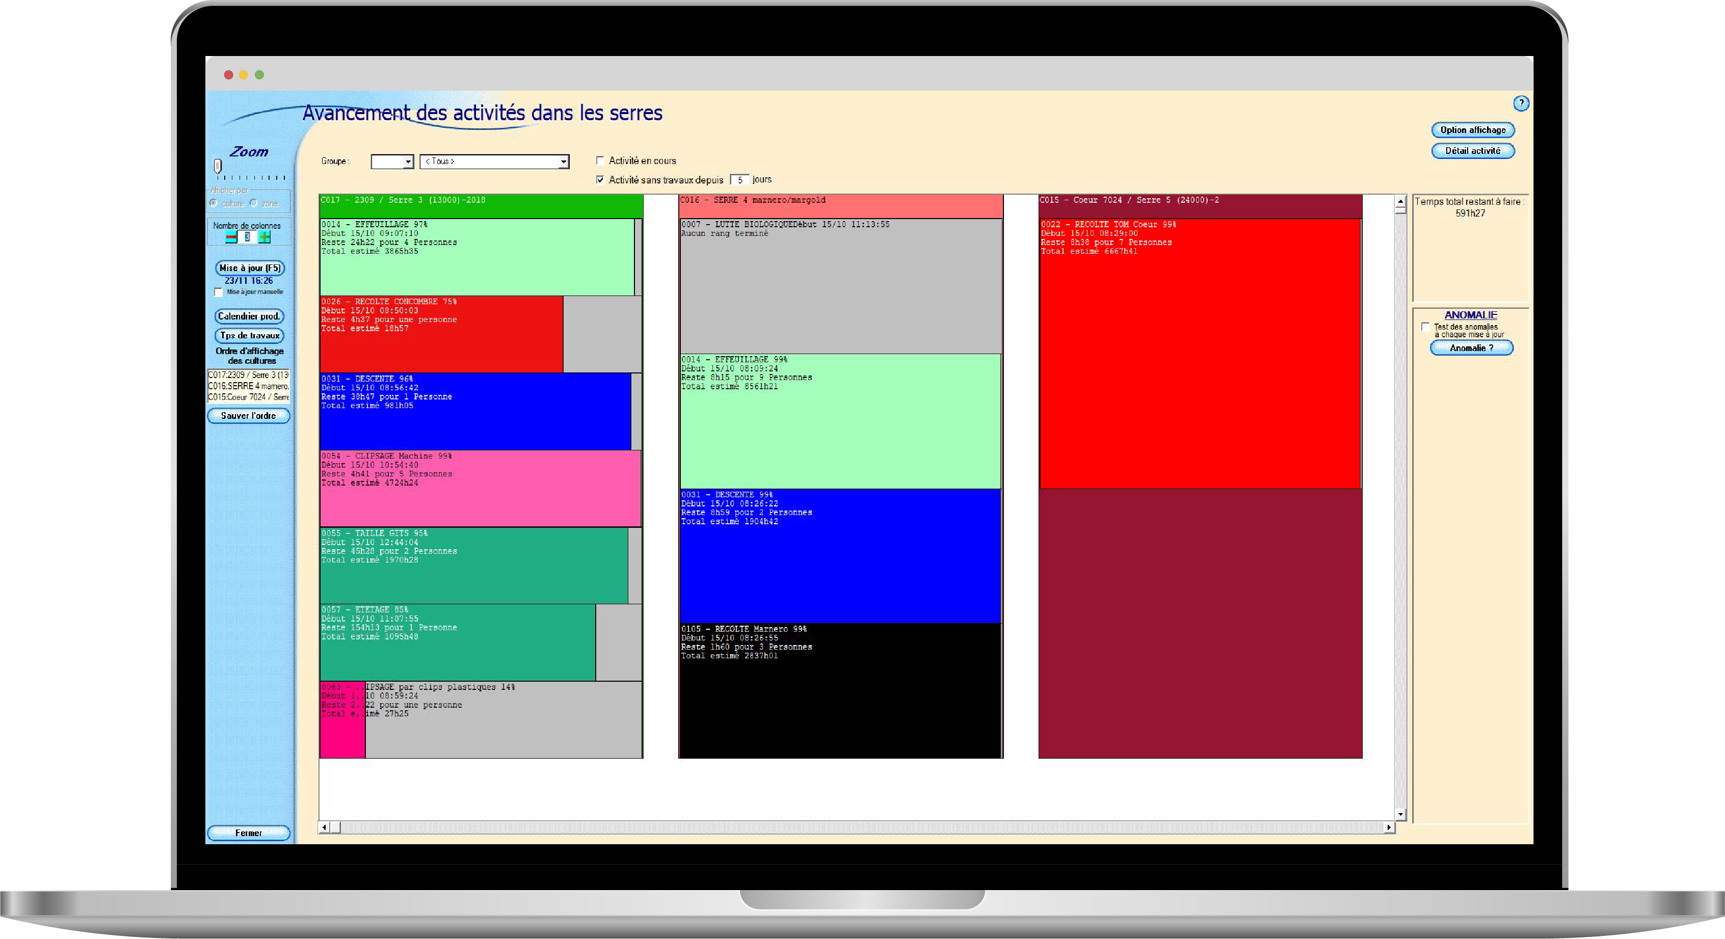Enable 'Activité en cours' checkbox

[600, 160]
